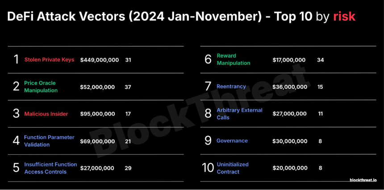This screenshot has height=190, width=384.
Task: Select the $95,000,000 amount
Action: tap(97, 114)
